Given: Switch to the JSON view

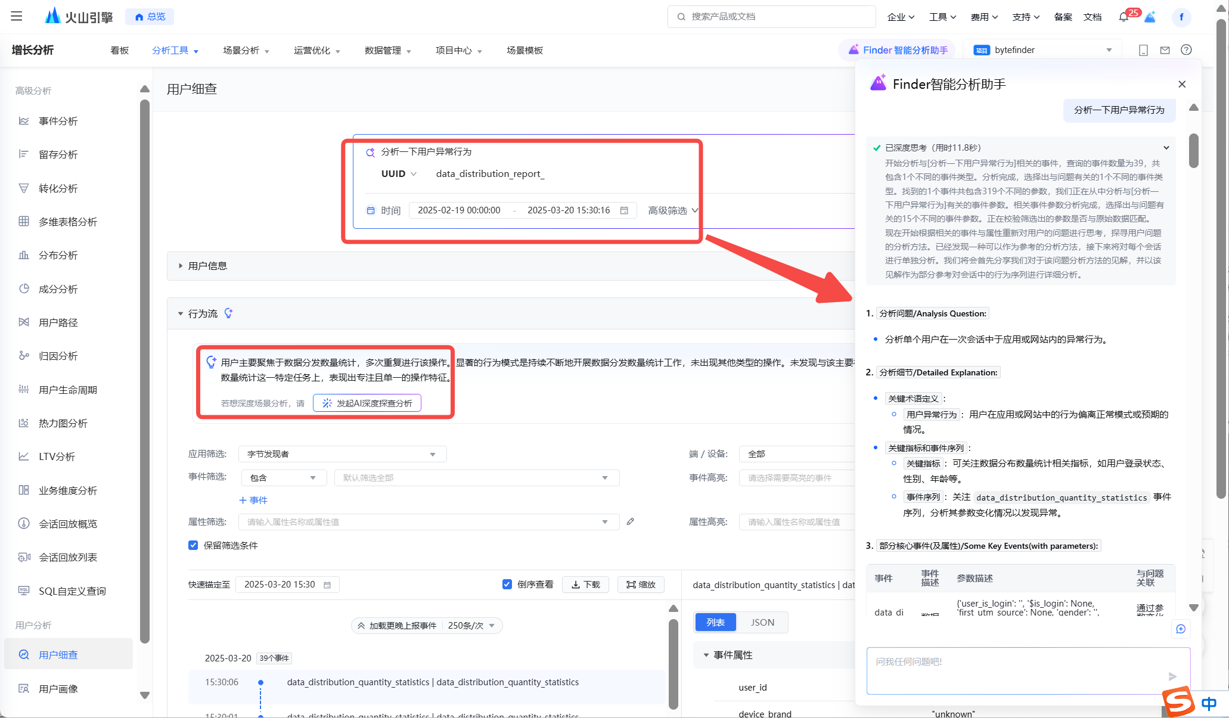Looking at the screenshot, I should point(762,622).
